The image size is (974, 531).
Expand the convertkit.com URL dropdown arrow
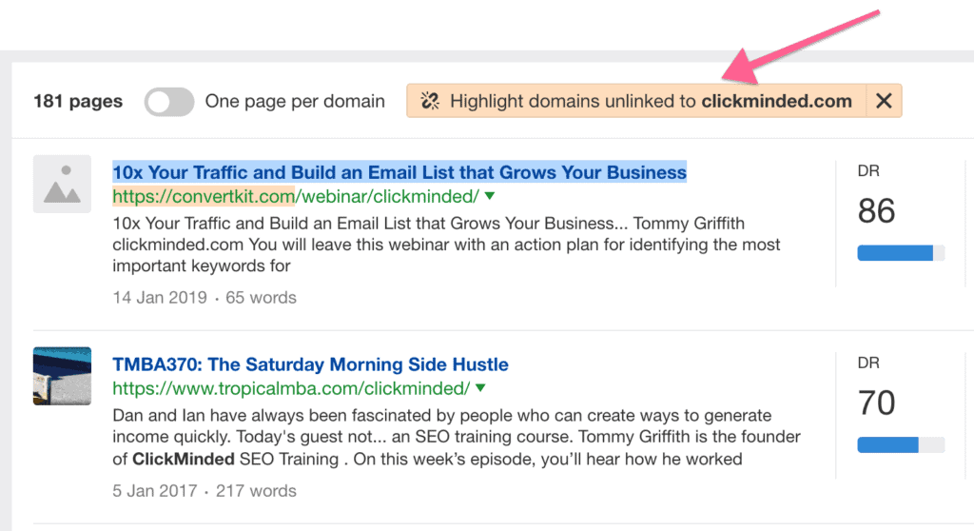click(490, 196)
